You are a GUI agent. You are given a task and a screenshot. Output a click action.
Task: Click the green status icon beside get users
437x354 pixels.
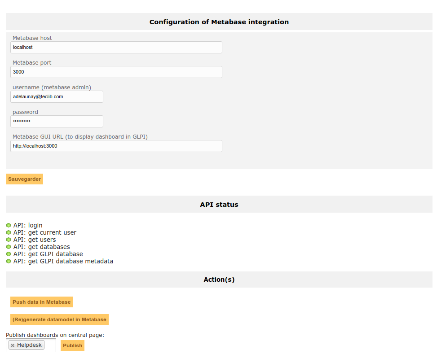point(9,240)
